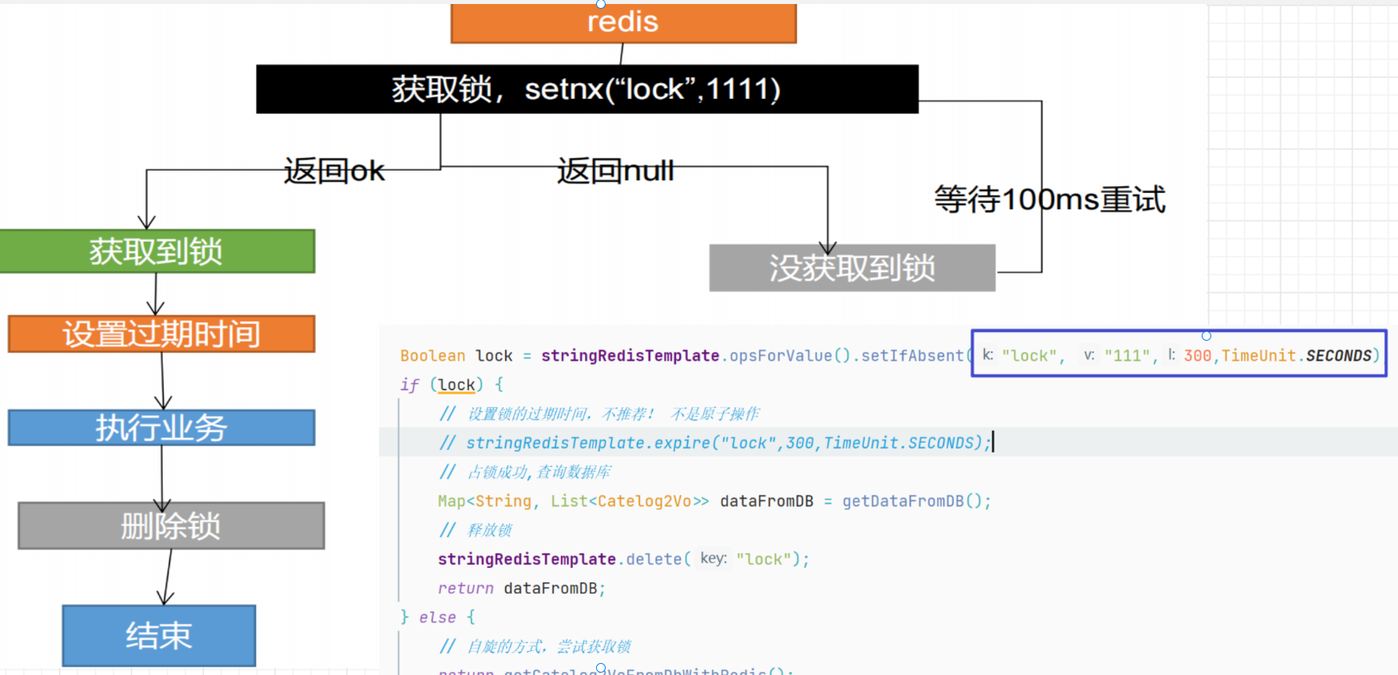Click the 释放锁 comment
The height and width of the screenshot is (675, 1398).
tap(475, 531)
